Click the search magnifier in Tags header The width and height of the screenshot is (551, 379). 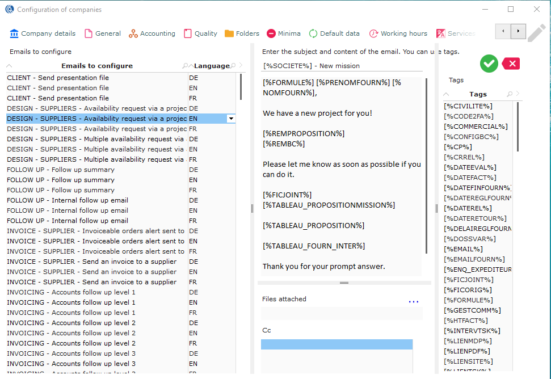(x=509, y=94)
